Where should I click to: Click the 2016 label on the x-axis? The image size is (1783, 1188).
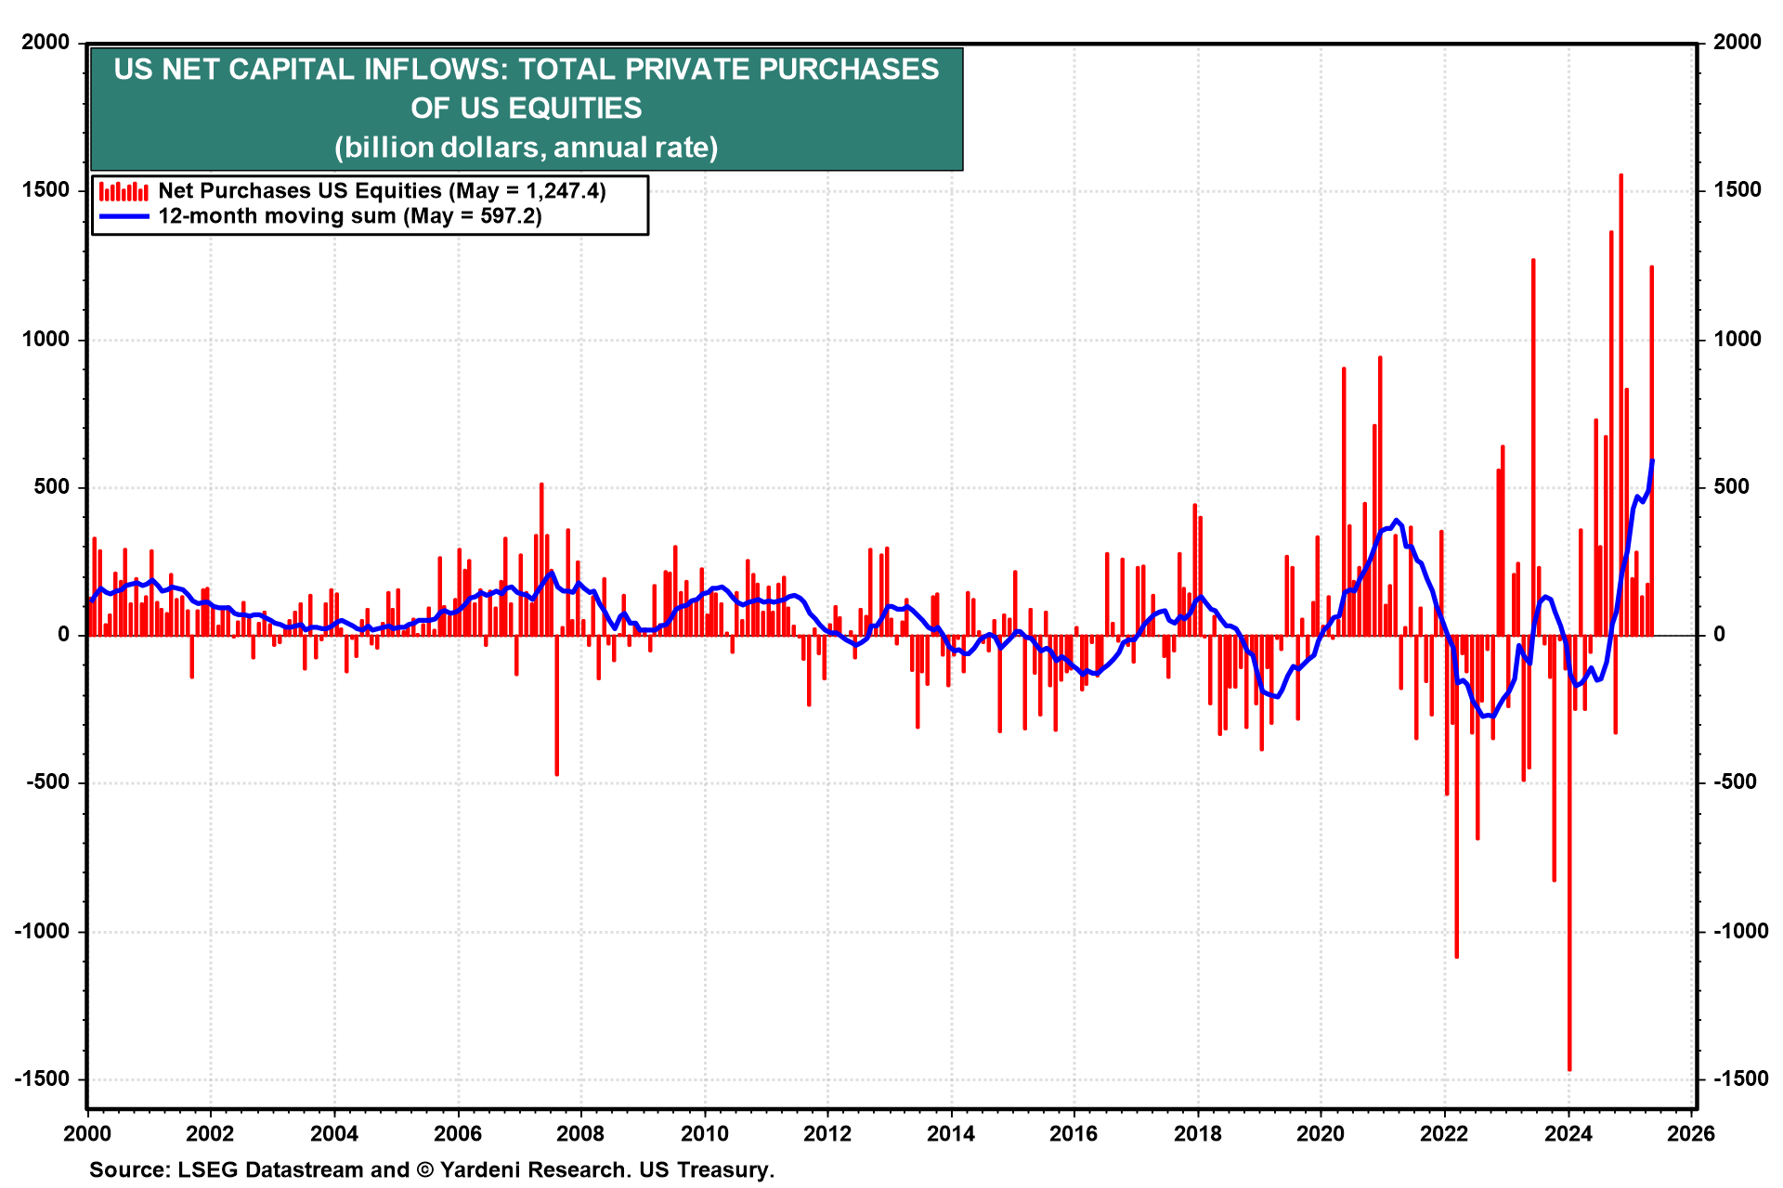coord(1074,1133)
